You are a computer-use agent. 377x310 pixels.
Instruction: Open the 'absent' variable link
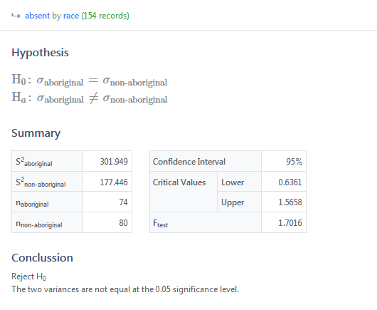(x=37, y=16)
